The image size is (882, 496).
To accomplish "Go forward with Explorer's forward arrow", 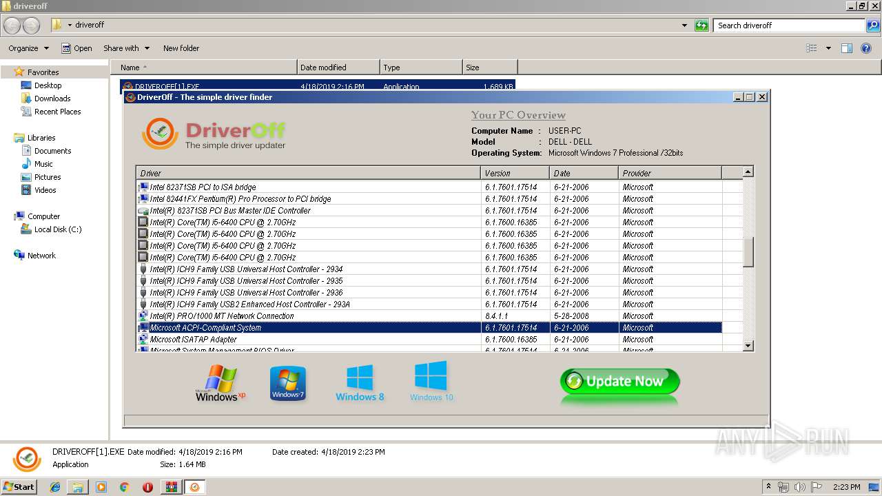I will click(31, 25).
